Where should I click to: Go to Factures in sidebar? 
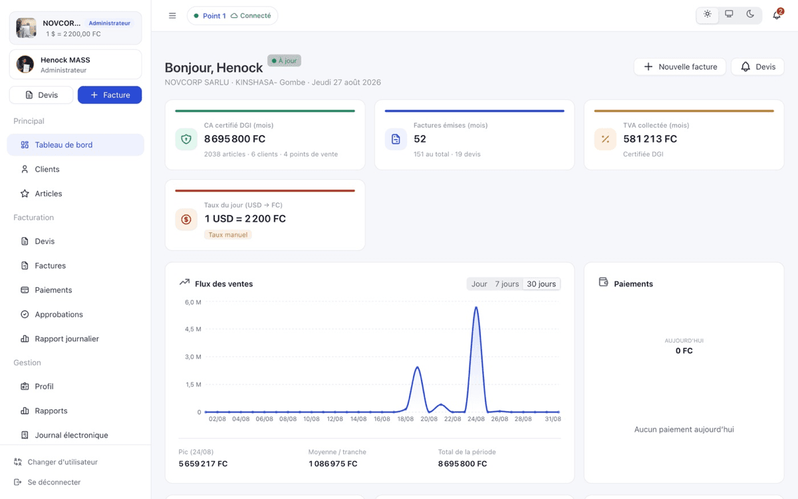point(75,265)
